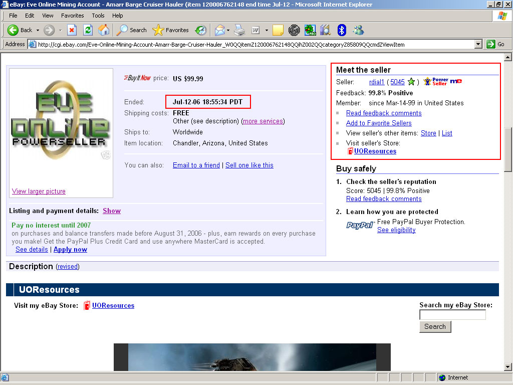Show listing and payment details
513x385 pixels.
[112, 211]
